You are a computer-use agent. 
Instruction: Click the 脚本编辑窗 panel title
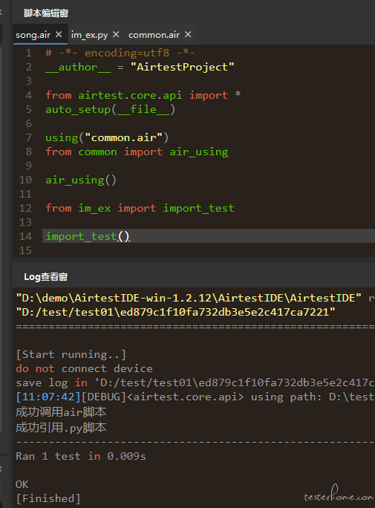point(46,13)
